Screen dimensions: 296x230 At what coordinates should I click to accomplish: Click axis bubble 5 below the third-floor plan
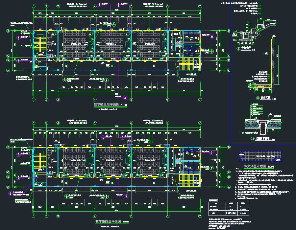click(x=131, y=100)
